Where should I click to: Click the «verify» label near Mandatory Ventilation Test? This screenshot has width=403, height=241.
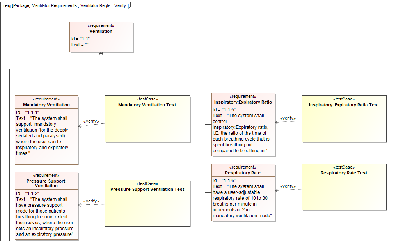[92, 121]
